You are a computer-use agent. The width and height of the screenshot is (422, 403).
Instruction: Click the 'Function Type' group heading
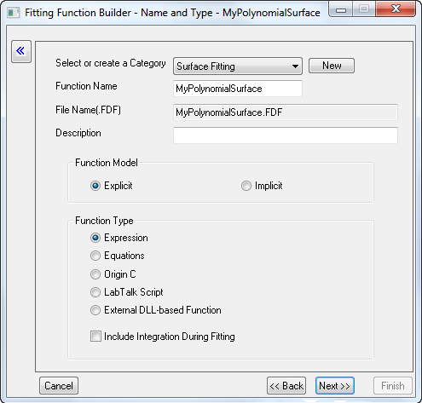click(x=104, y=221)
